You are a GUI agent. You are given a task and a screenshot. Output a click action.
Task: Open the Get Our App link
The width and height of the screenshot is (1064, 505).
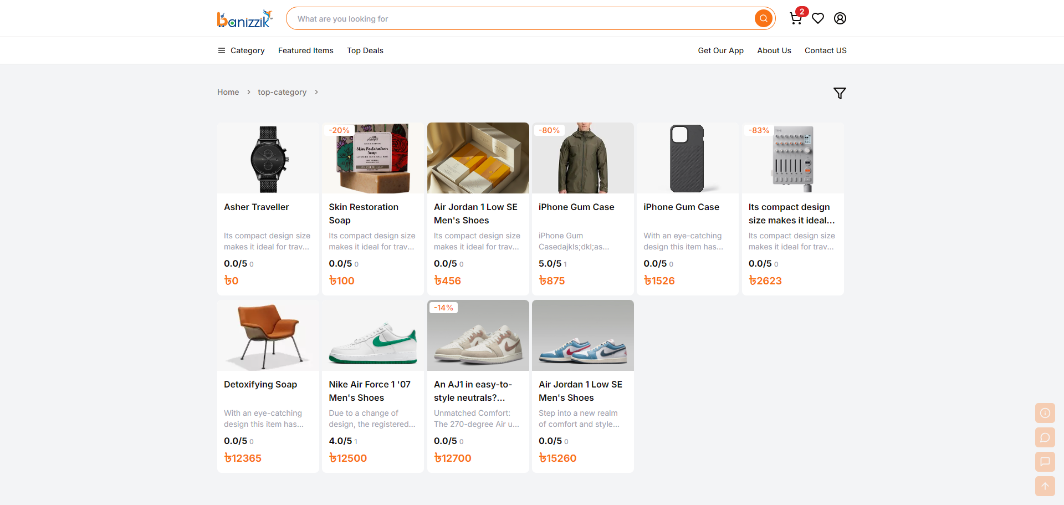(720, 50)
